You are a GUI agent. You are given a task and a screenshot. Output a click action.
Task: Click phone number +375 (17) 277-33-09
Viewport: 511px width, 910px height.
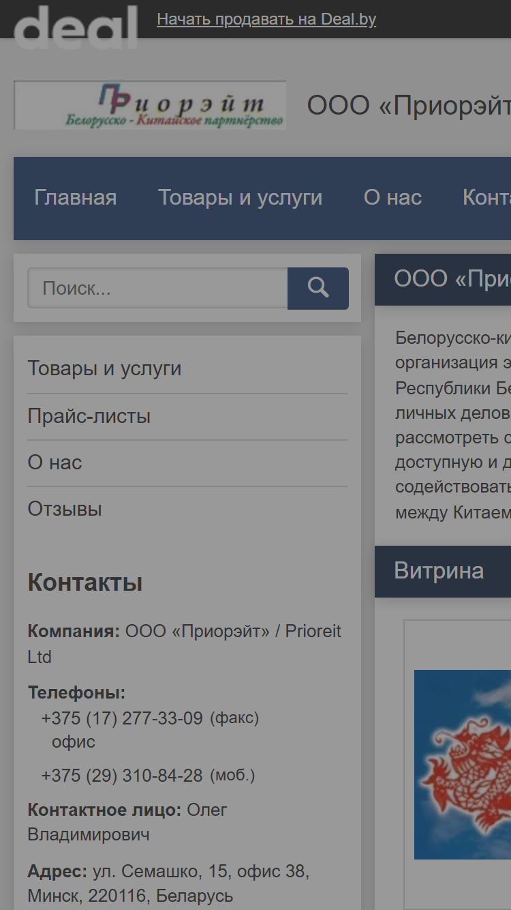122,718
